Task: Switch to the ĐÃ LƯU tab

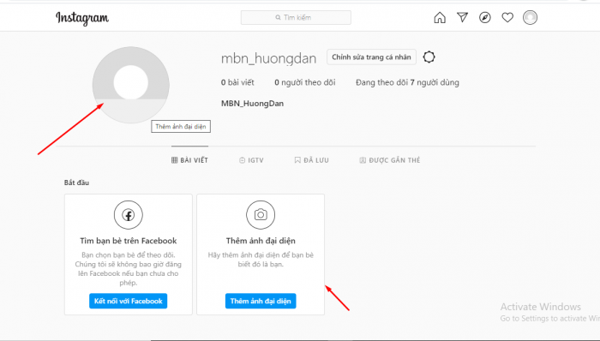Action: tap(311, 160)
